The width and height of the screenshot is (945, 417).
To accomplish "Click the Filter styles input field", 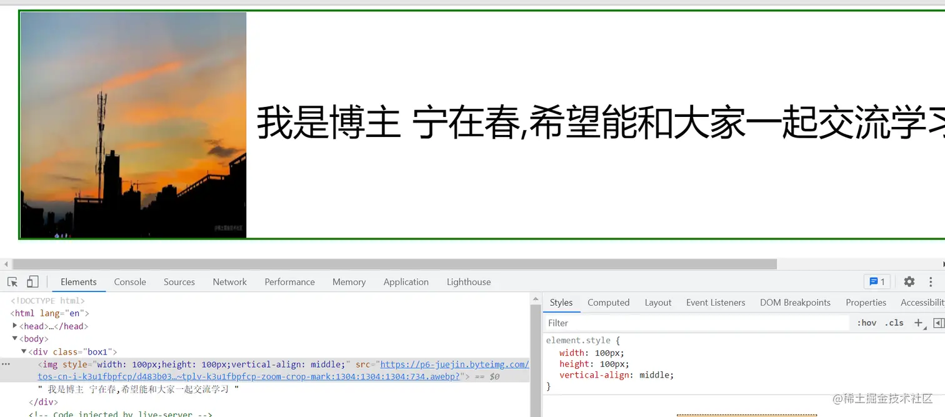I will coord(625,323).
